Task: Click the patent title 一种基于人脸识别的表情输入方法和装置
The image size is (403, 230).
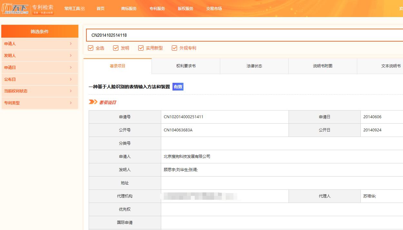Action: pos(128,86)
